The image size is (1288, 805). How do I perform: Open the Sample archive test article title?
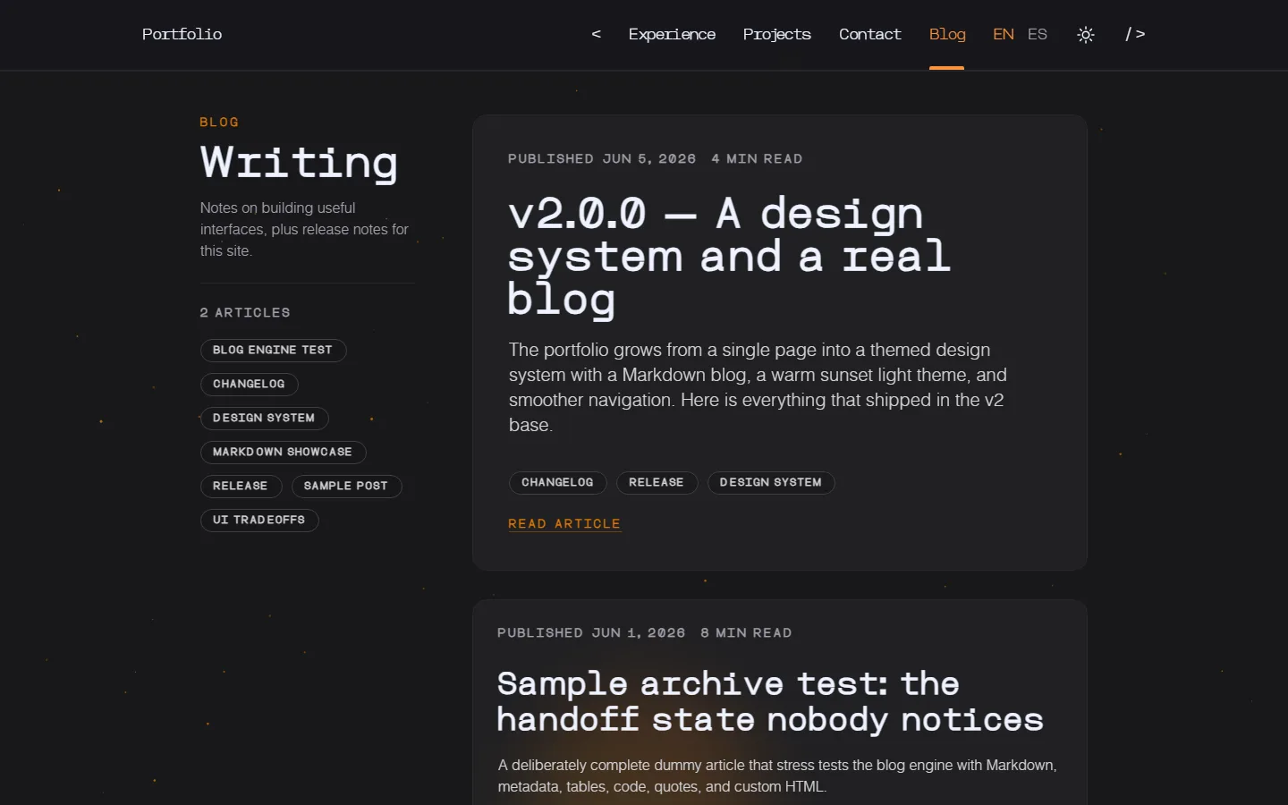click(x=770, y=701)
